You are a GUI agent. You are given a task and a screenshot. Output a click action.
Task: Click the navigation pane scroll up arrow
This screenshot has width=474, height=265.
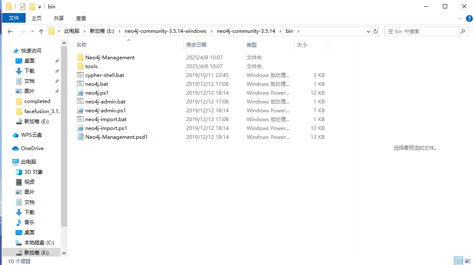pos(64,43)
